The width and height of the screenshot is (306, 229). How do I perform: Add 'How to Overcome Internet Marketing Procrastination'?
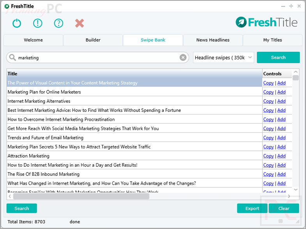(x=281, y=120)
